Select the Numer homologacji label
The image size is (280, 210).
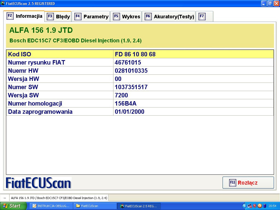point(35,103)
